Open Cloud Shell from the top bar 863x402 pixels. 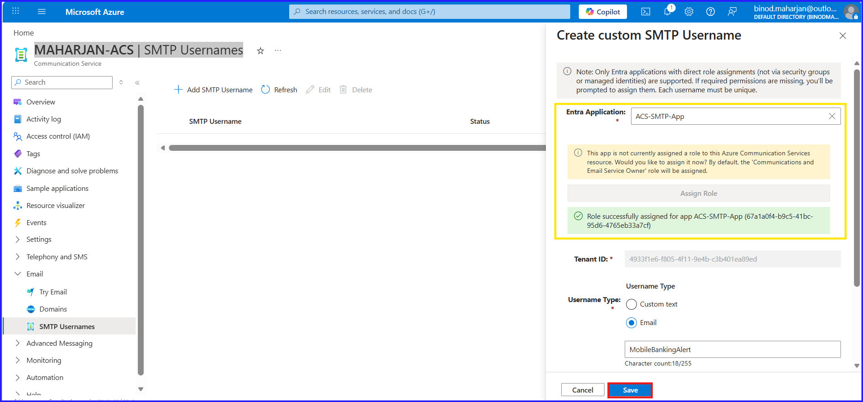(x=645, y=12)
